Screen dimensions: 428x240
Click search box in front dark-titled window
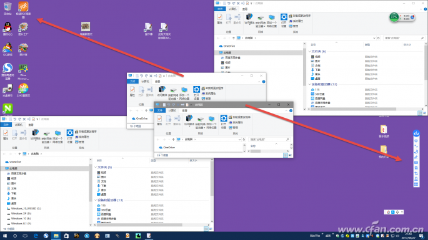pyautogui.click(x=269, y=140)
